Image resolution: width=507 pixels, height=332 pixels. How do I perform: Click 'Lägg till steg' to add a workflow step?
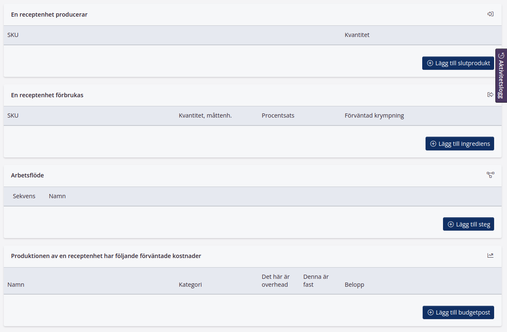[x=468, y=224]
